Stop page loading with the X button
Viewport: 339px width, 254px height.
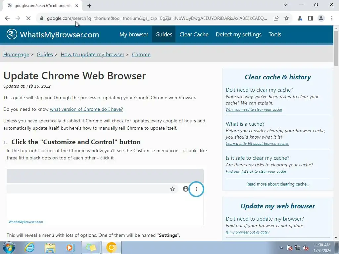click(28, 19)
